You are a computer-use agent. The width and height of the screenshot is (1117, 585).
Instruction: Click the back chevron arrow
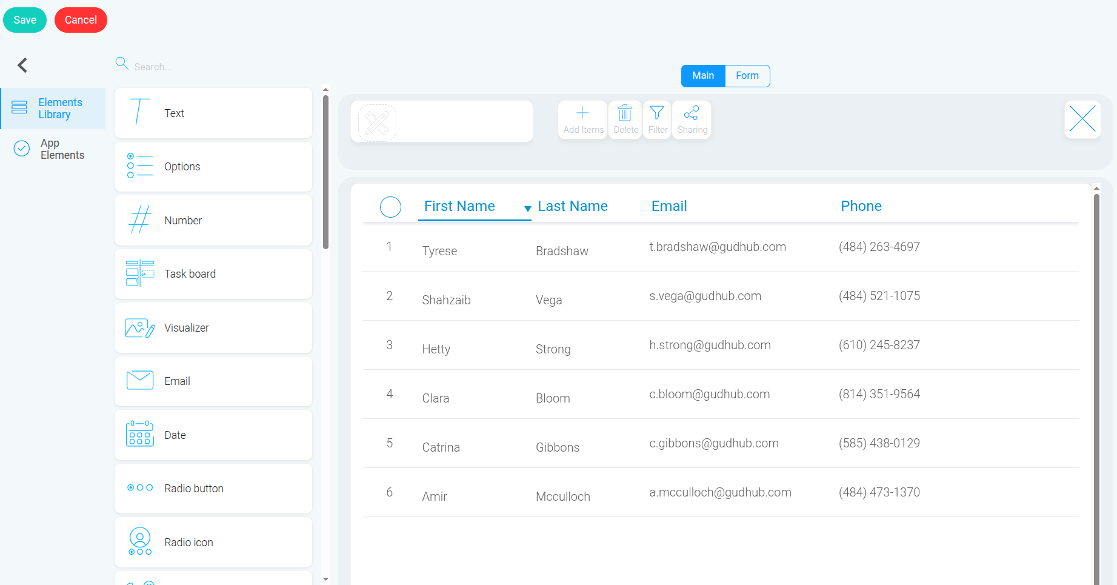pos(22,65)
